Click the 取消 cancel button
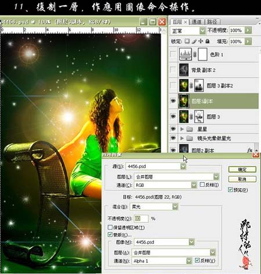Image resolution: width=261 pixels, height=274 pixels. click(242, 179)
